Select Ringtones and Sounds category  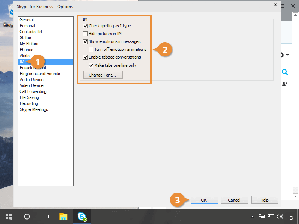click(x=40, y=74)
